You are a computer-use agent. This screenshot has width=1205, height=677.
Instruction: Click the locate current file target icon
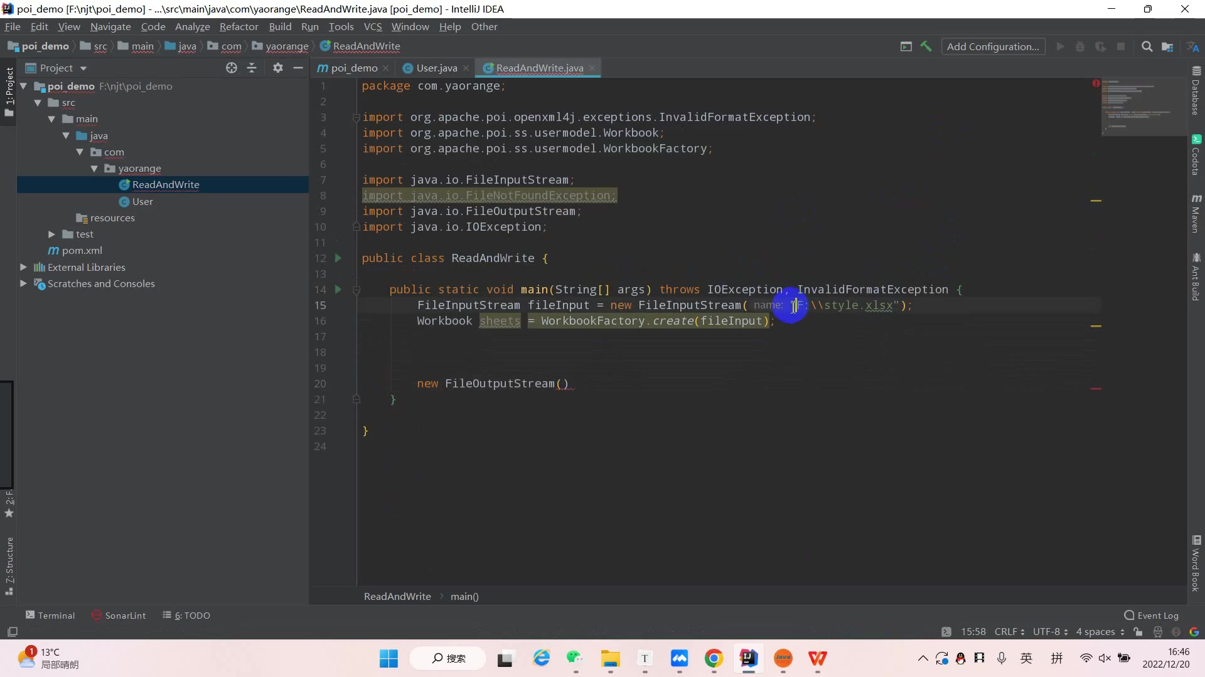click(232, 68)
